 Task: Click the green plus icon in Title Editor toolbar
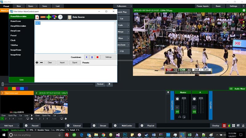coord(49,17)
